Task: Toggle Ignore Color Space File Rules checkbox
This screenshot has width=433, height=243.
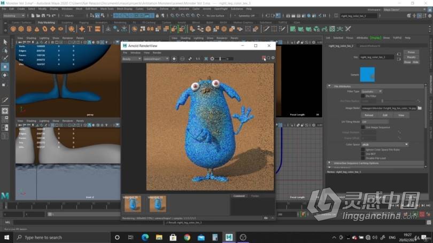Action: coord(363,150)
